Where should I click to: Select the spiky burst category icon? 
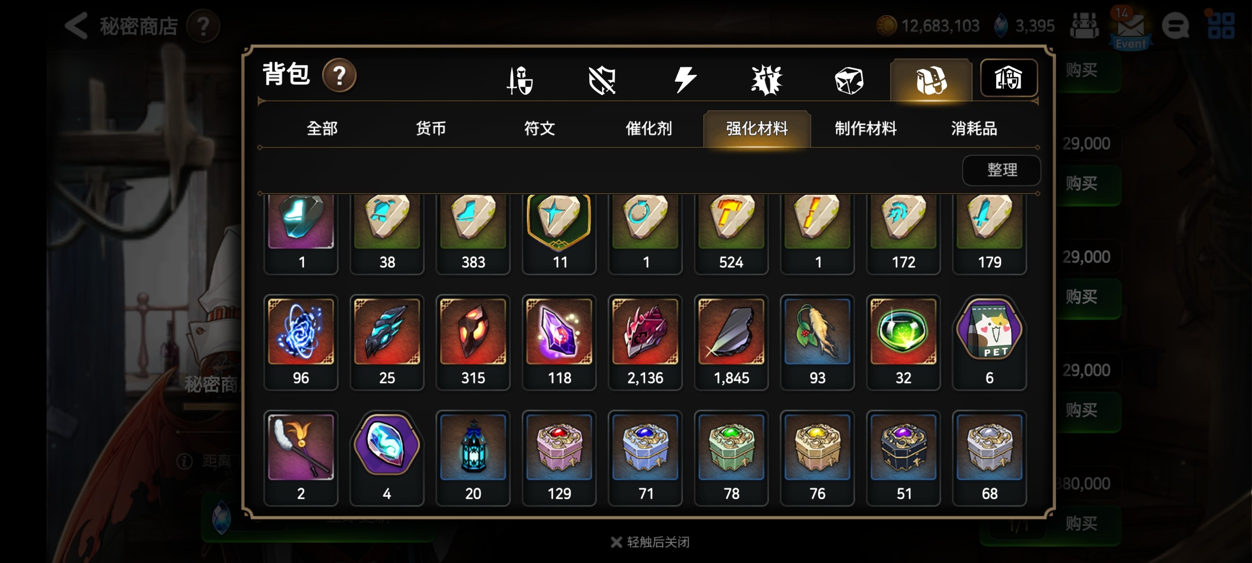(766, 80)
